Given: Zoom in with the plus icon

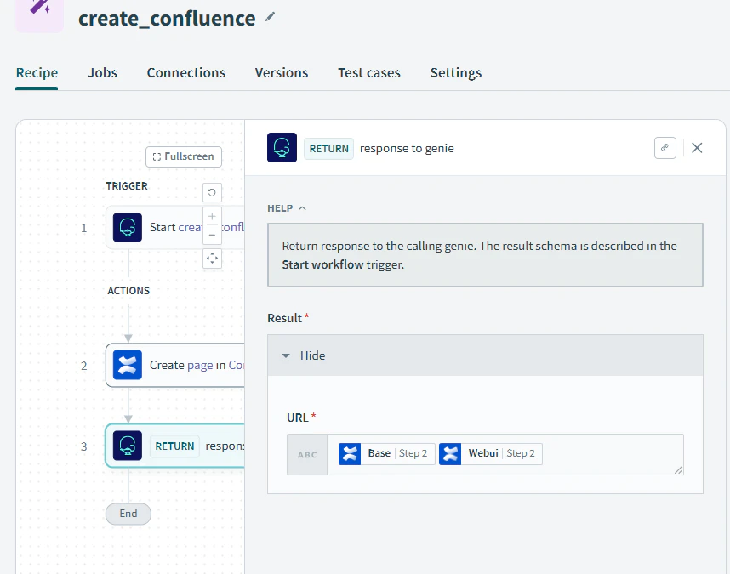Looking at the screenshot, I should [x=212, y=216].
